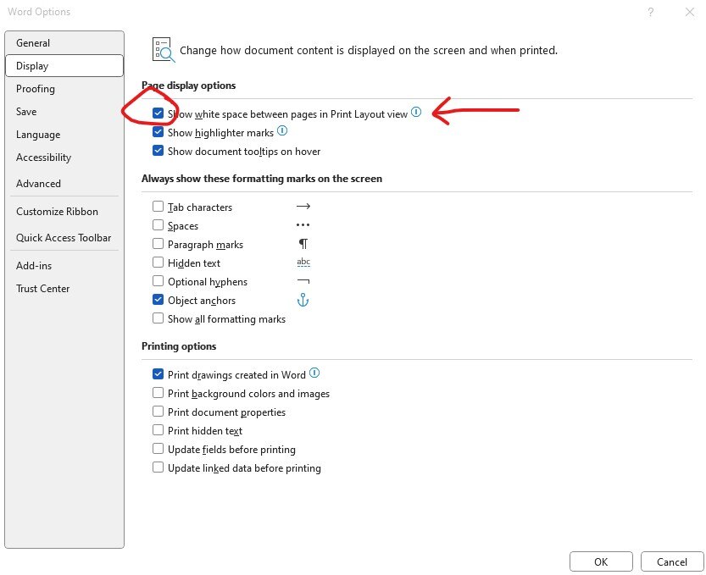Click info icon beside white space option
Screen dimensions: 706x575
(416, 112)
